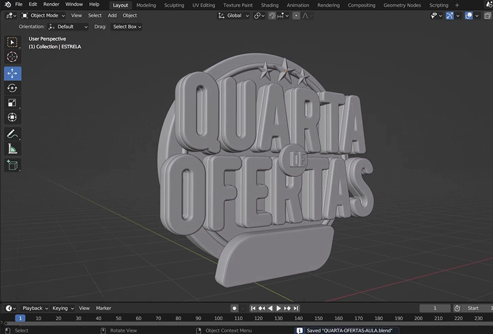Open the Playback popover in timeline

tap(35, 308)
